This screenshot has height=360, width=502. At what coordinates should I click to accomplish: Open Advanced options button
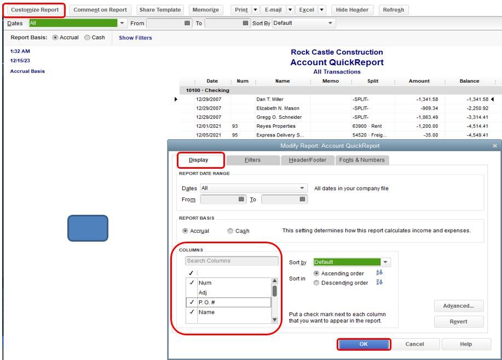[x=458, y=306]
